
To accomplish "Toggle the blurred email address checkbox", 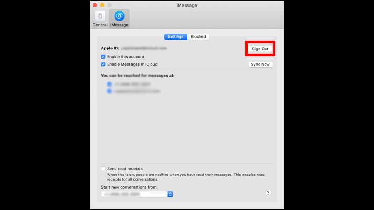I will [109, 91].
